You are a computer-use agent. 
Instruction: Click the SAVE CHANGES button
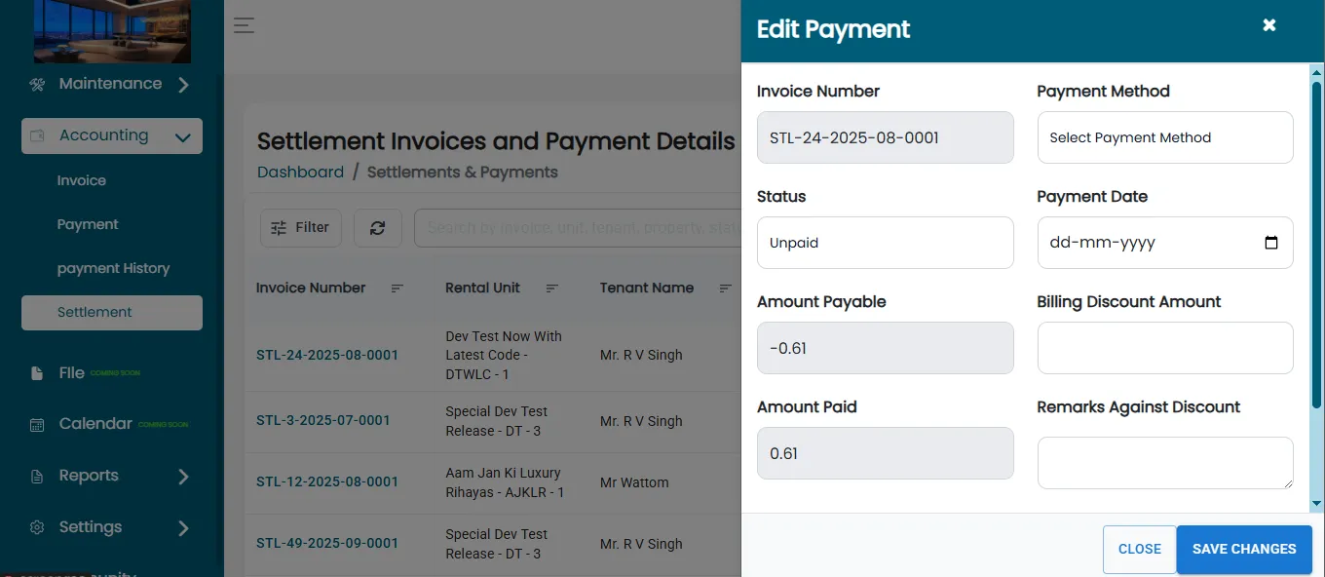[x=1244, y=550]
